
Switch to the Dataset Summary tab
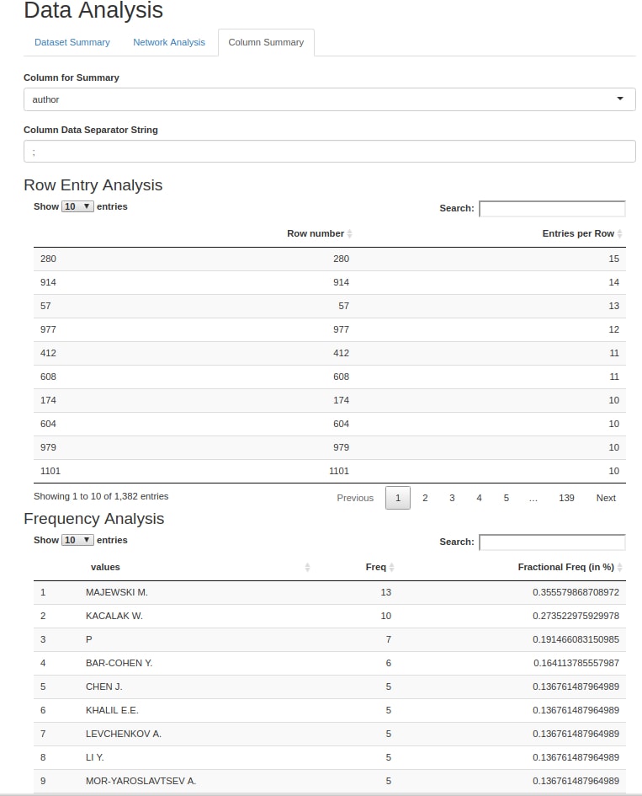coord(72,42)
